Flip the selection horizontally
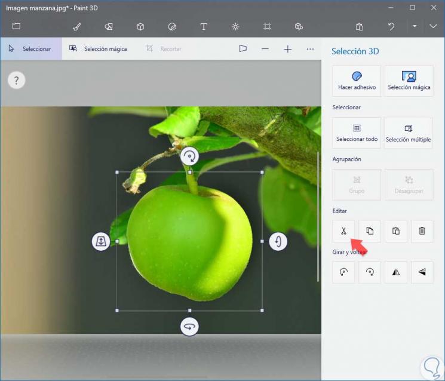This screenshot has height=381, width=445. point(395,272)
